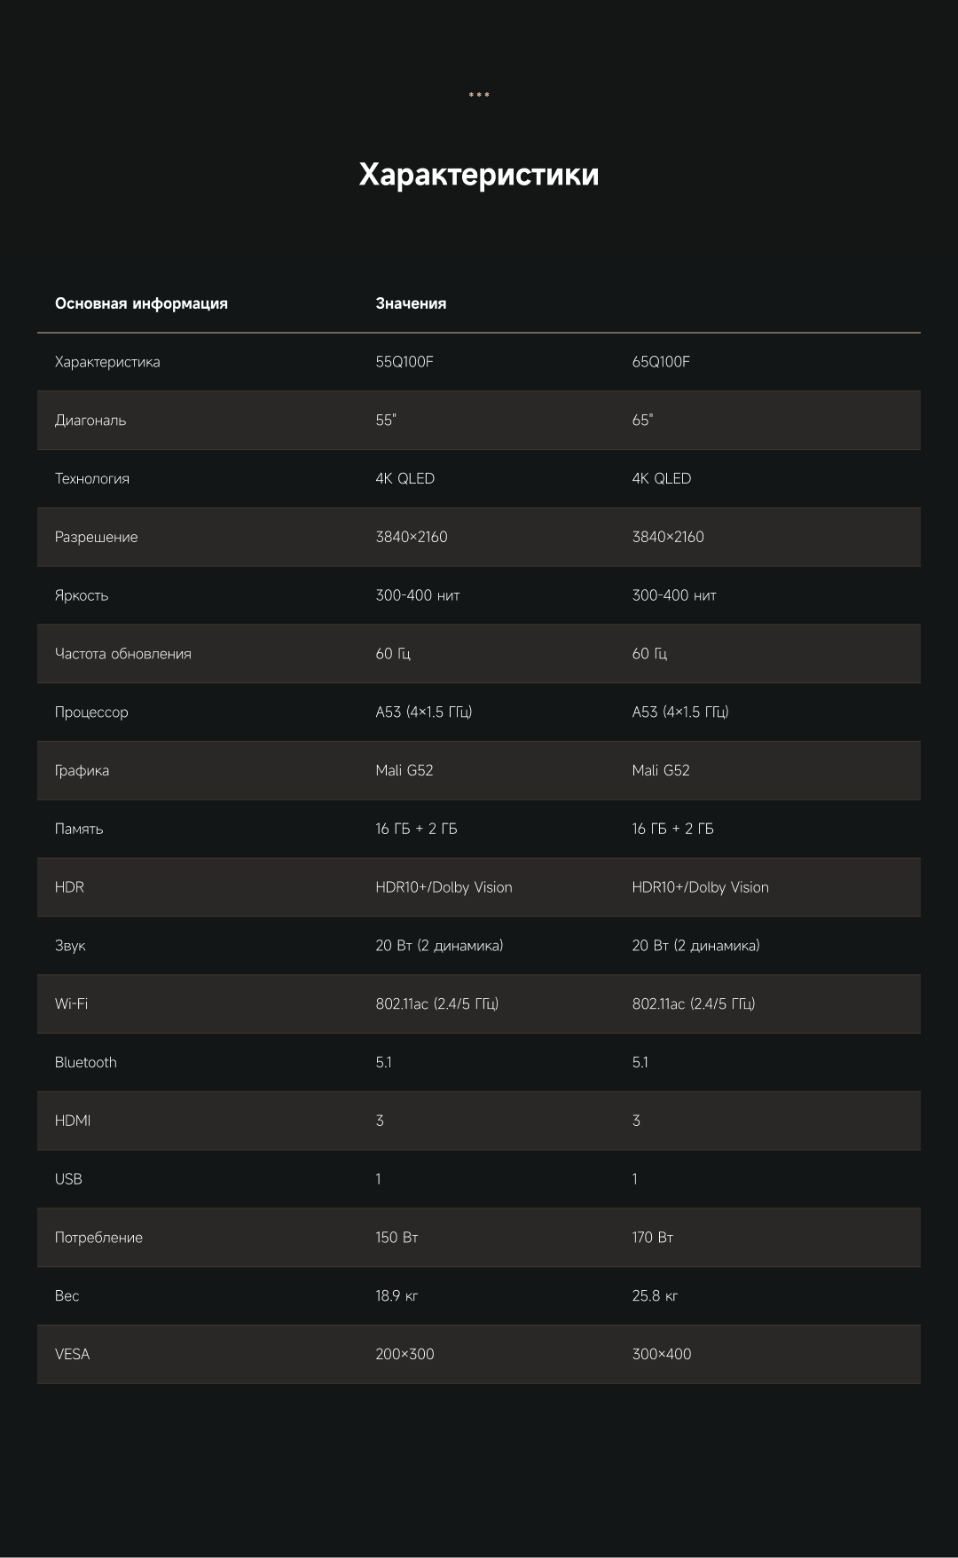Click the Звук row label

pos(70,946)
